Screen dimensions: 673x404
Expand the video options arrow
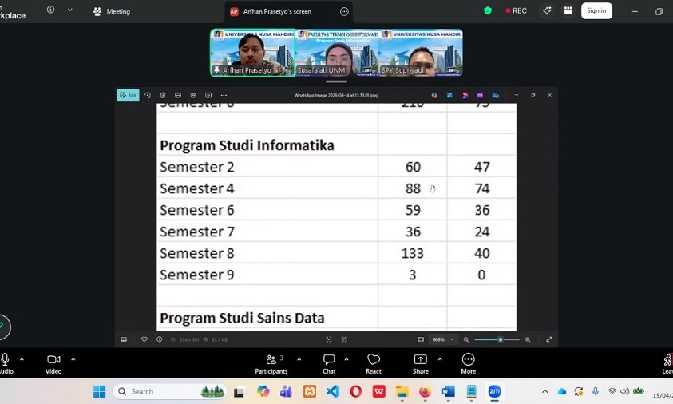click(73, 359)
